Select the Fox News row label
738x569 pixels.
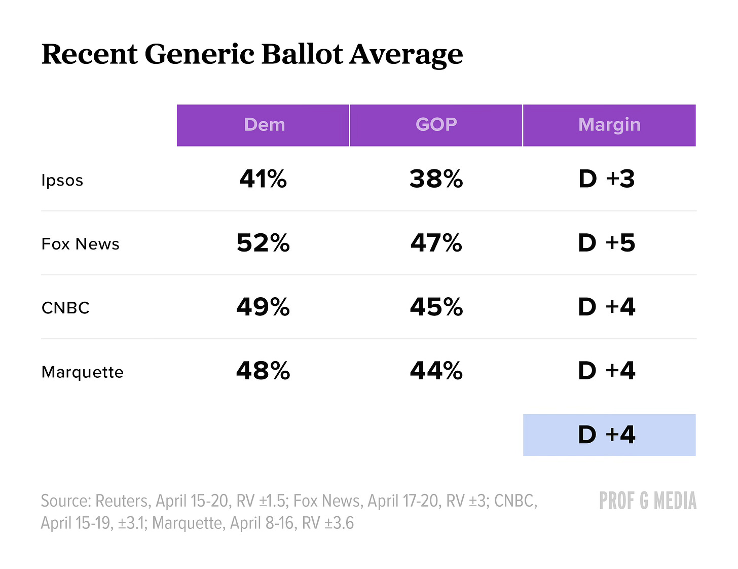[80, 244]
